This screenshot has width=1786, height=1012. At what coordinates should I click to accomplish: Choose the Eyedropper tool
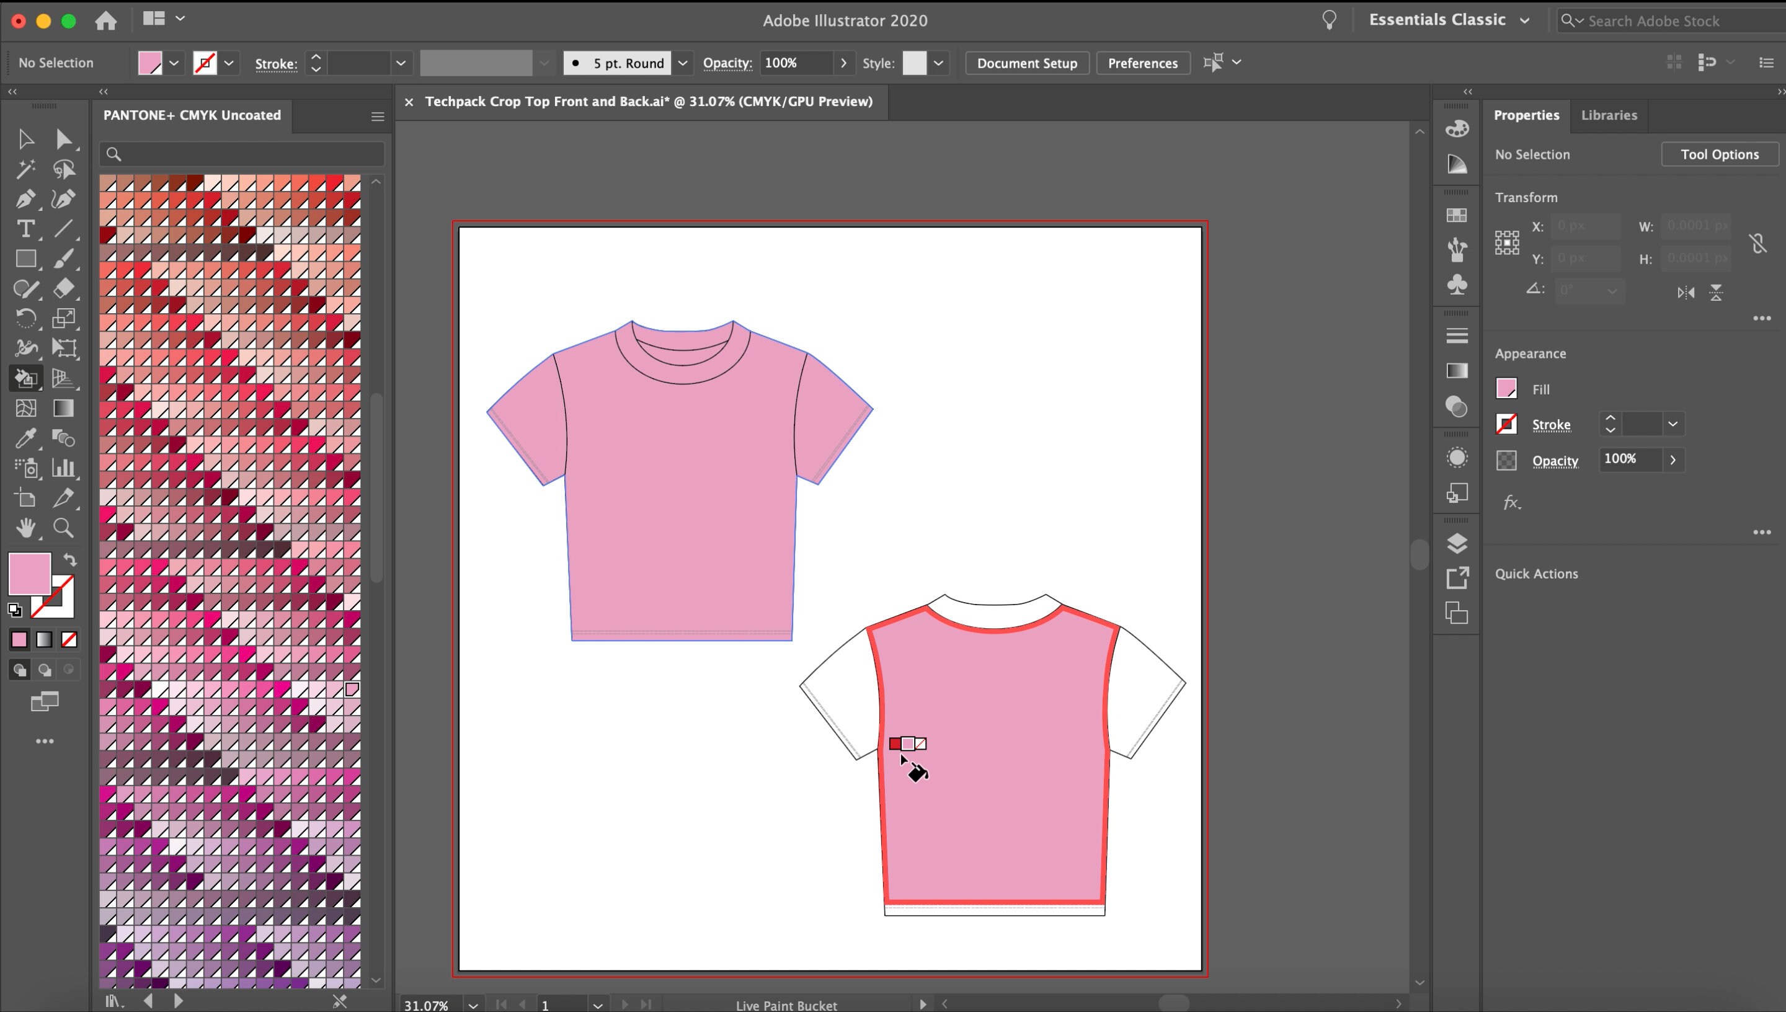[x=25, y=438]
